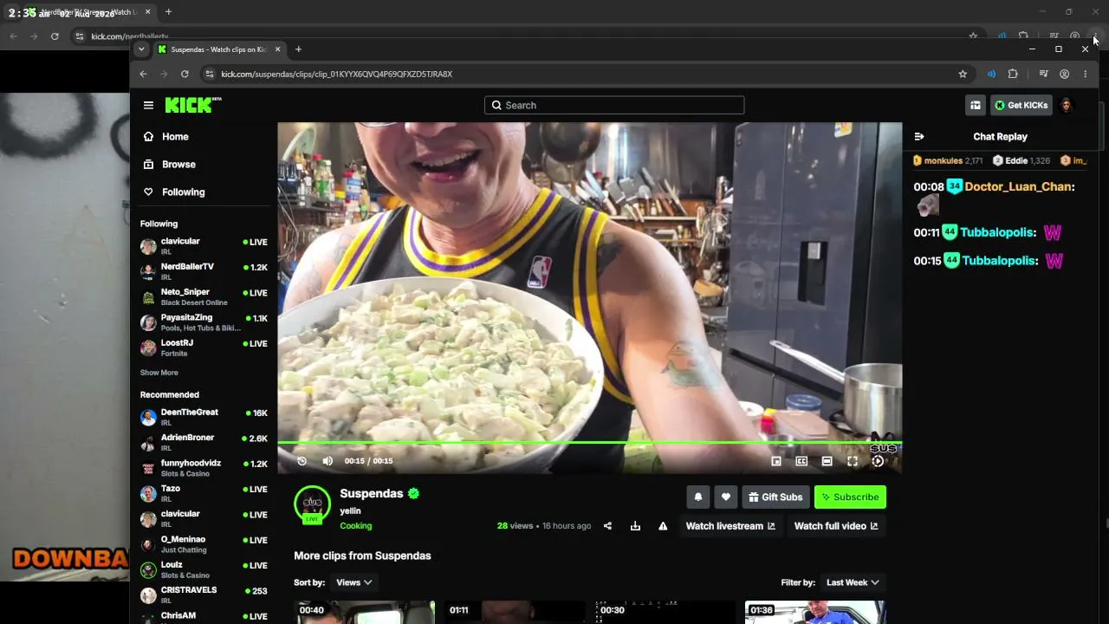Reload the Suspendas clip page
Viewport: 1109px width, 624px height.
pos(185,74)
